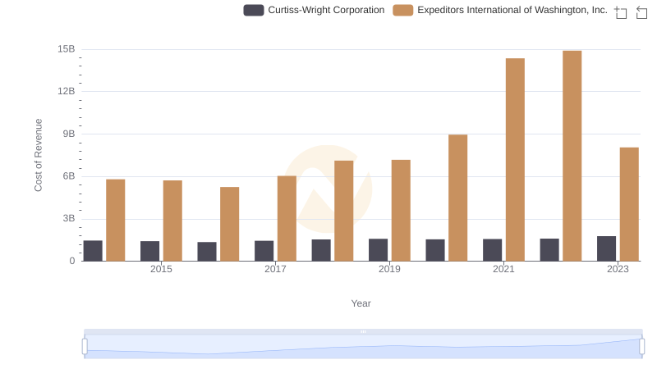Image resolution: width=657 pixels, height=378 pixels.
Task: Click the Curtiss-Wright bar for 2016
Action: tap(207, 252)
